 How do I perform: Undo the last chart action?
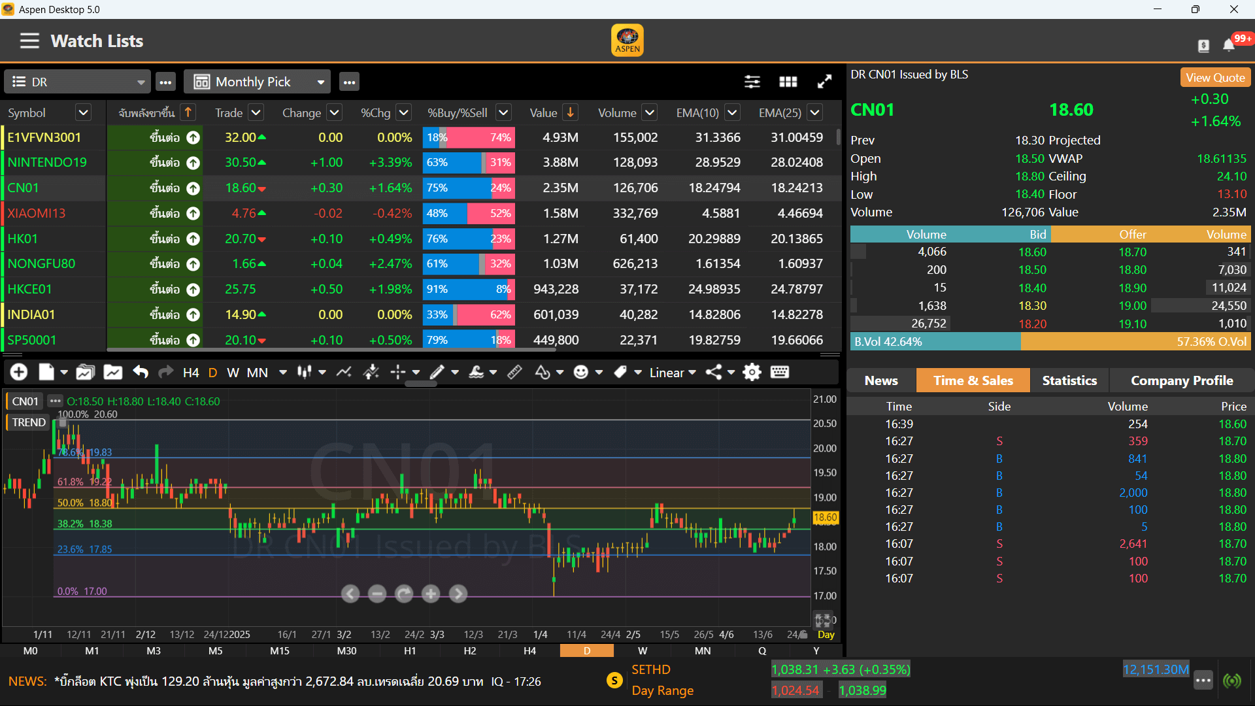pos(140,372)
